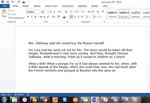Apply the No Spacing style
The image size is (150, 103).
point(124,14)
